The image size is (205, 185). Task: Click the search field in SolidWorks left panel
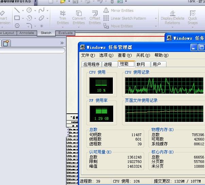click(x=32, y=50)
